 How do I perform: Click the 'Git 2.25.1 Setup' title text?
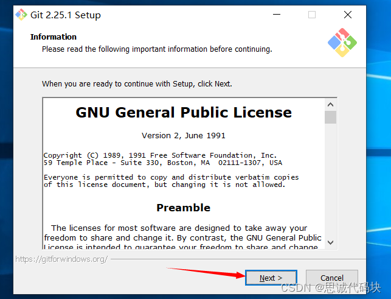(66, 15)
